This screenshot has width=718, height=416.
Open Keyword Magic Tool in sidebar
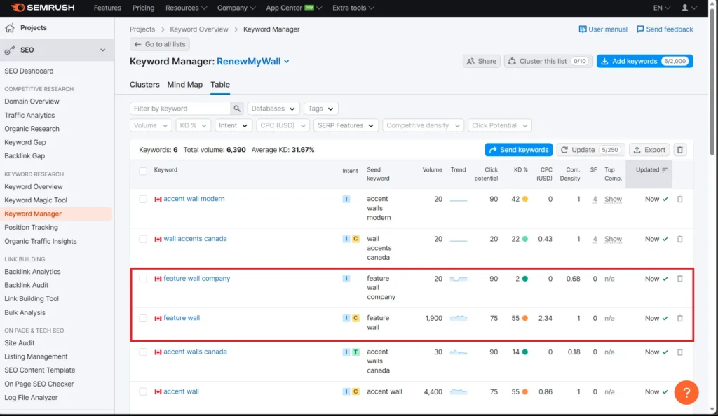pos(36,200)
